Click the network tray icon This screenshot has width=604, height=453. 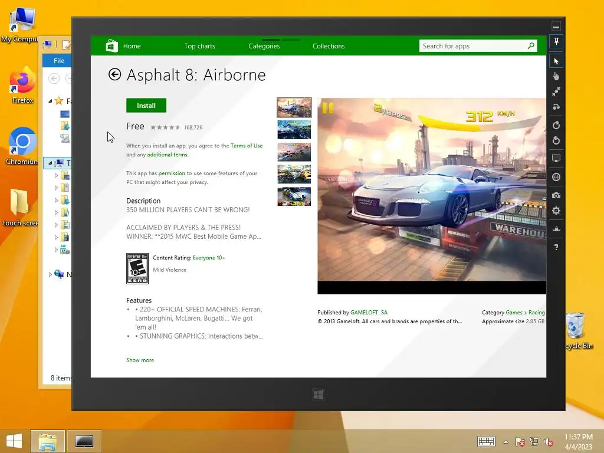[534, 442]
